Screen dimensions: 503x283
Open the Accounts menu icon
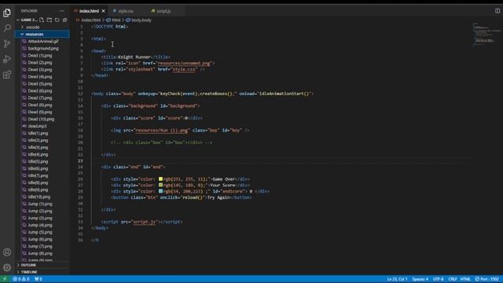click(7, 252)
